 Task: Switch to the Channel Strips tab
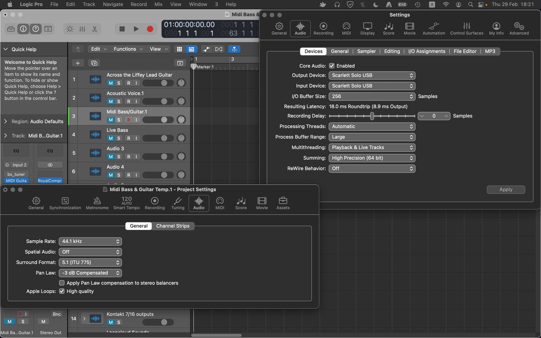coord(173,226)
